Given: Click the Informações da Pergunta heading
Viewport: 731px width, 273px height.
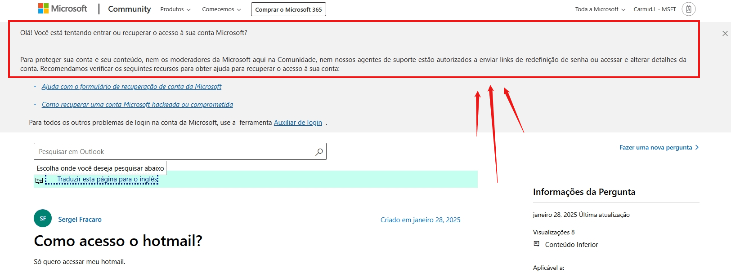Looking at the screenshot, I should [x=584, y=192].
